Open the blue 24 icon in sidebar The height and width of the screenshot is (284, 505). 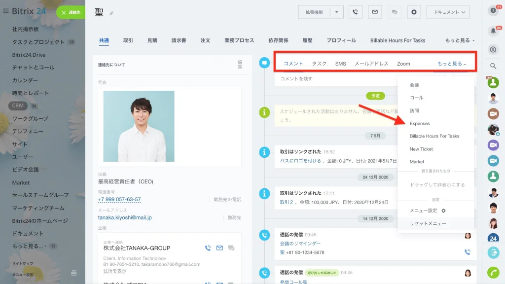point(493,238)
